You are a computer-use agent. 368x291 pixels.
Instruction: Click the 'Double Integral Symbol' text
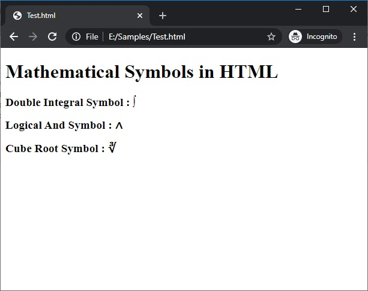[x=67, y=102]
